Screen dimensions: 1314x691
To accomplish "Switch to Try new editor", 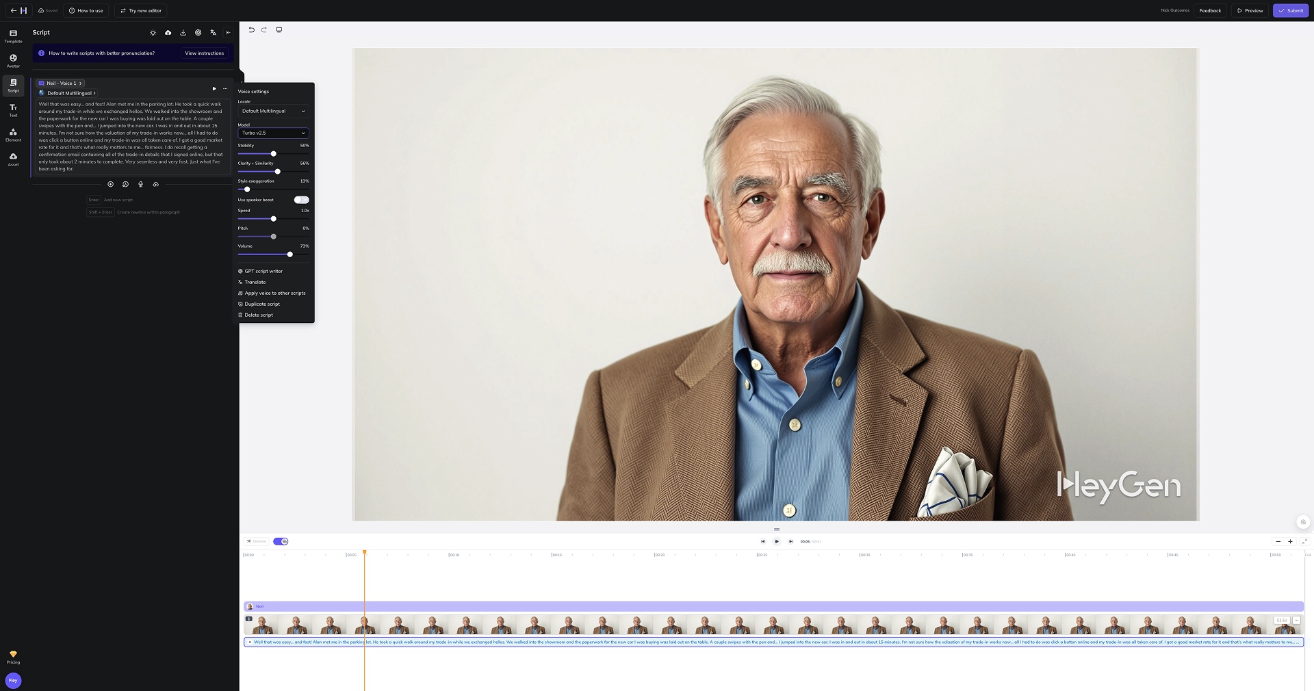I will tap(141, 10).
